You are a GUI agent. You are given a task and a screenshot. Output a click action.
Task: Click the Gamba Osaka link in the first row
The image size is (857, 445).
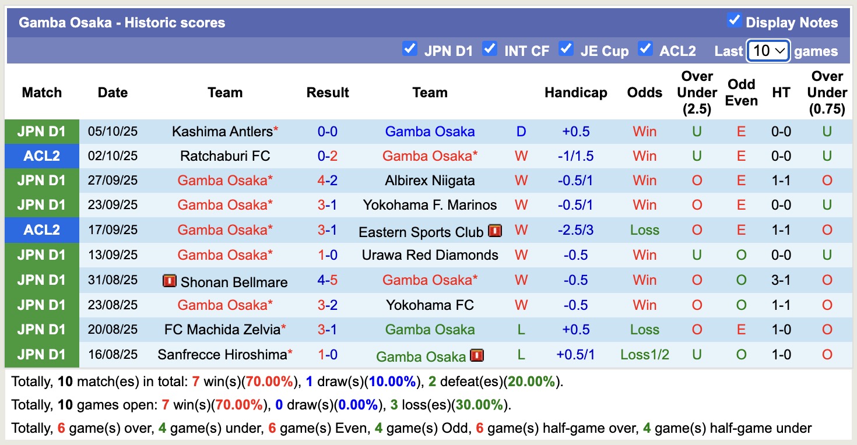coord(430,131)
